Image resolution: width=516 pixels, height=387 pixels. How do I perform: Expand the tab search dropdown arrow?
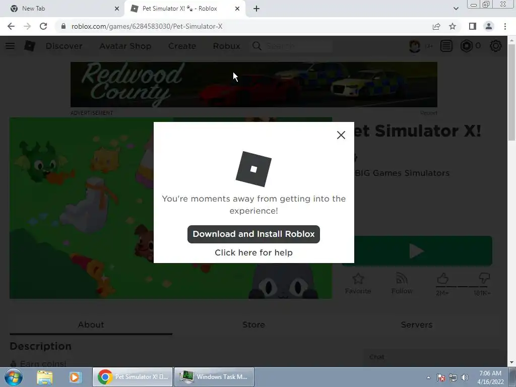(x=456, y=9)
